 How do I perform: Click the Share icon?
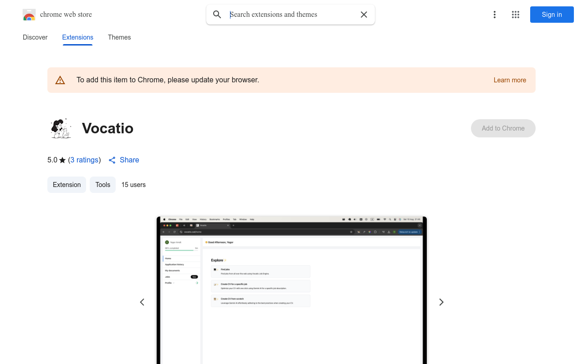tap(112, 160)
